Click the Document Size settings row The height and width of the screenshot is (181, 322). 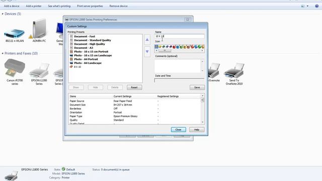click(x=135, y=105)
